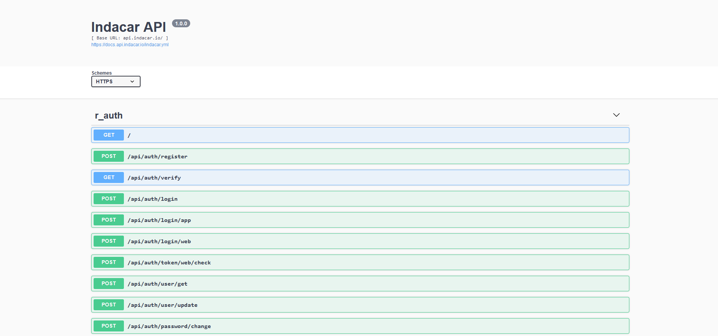Expand POST /api/auth/register endpoint
Screen dimensions: 718x336
pos(360,156)
